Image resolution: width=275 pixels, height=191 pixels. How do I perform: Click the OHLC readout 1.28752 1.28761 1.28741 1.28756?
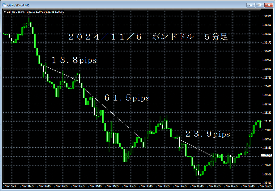point(45,12)
